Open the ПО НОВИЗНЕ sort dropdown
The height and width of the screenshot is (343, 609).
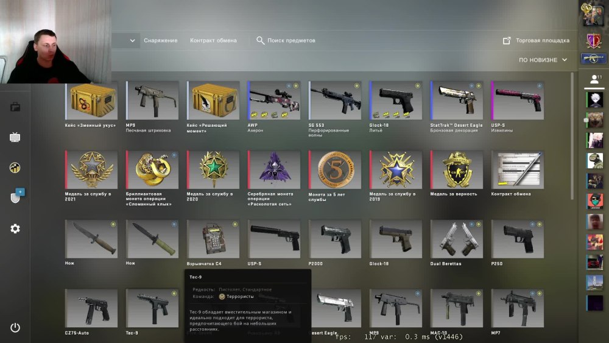543,60
